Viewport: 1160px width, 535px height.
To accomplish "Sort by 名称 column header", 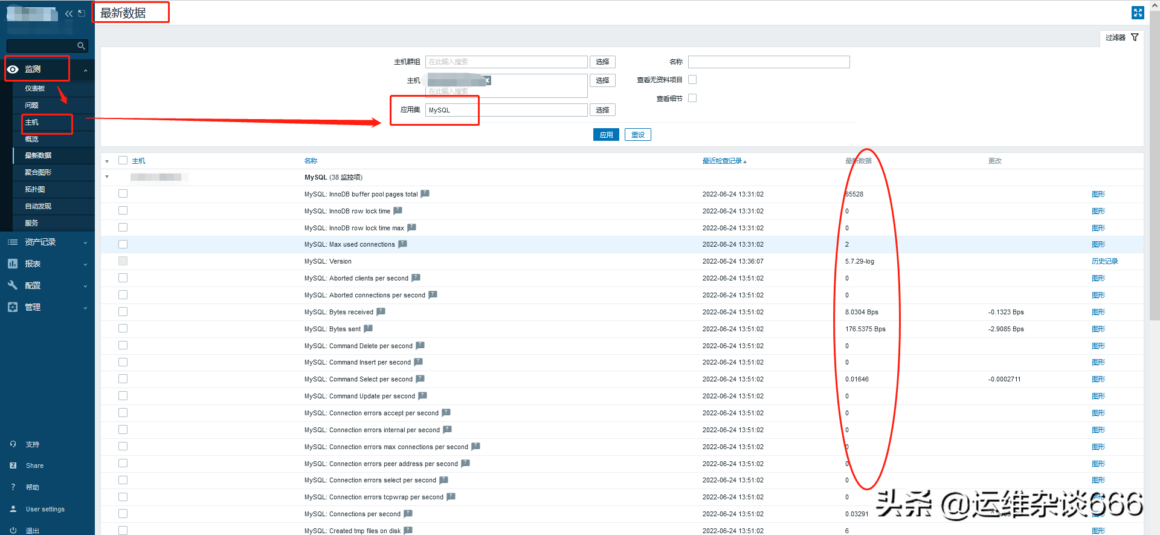I will click(x=311, y=161).
